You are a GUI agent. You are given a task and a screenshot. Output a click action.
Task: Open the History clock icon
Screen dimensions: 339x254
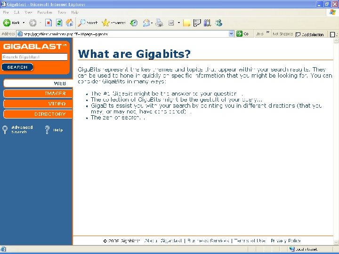(134, 23)
